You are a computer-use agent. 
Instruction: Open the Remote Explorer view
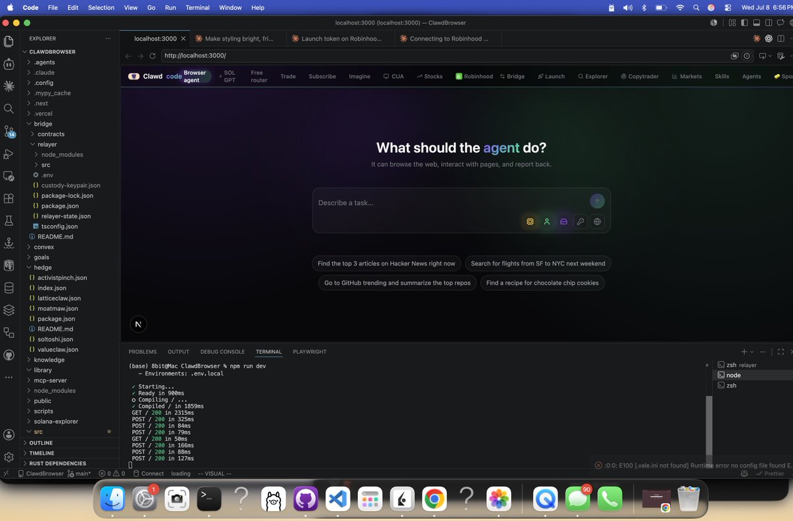point(9,176)
